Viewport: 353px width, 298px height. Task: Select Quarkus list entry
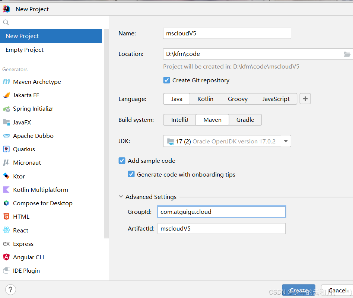(x=52, y=149)
